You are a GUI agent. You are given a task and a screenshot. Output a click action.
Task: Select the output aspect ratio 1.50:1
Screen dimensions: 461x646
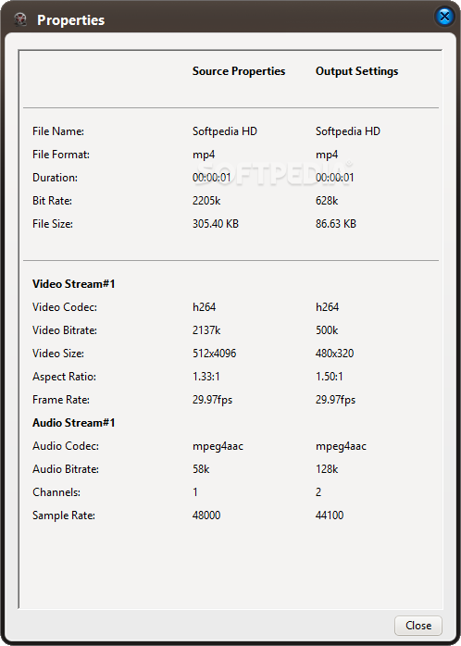[330, 377]
